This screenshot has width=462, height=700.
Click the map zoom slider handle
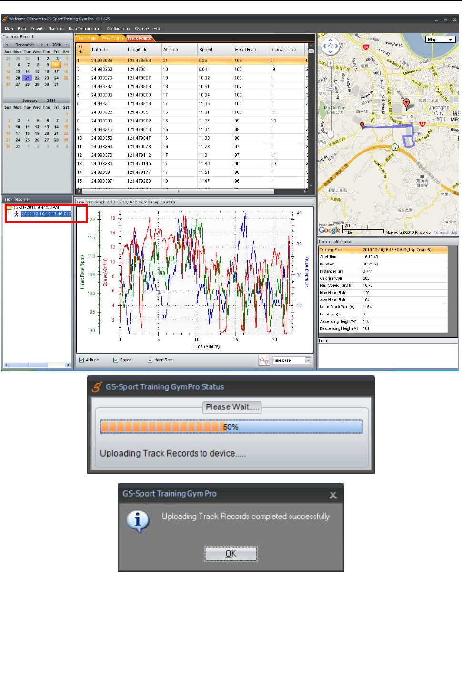click(x=331, y=90)
